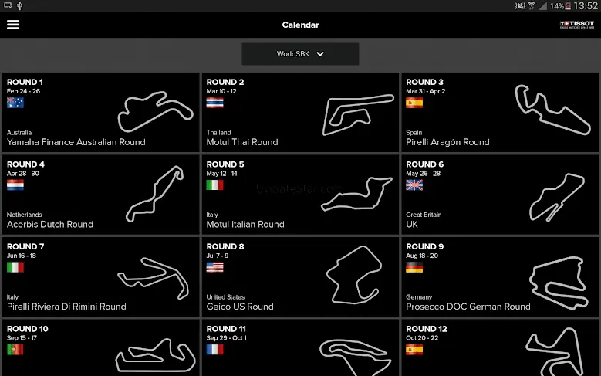
Task: Click the Australian flag in Round 1
Action: (15, 103)
